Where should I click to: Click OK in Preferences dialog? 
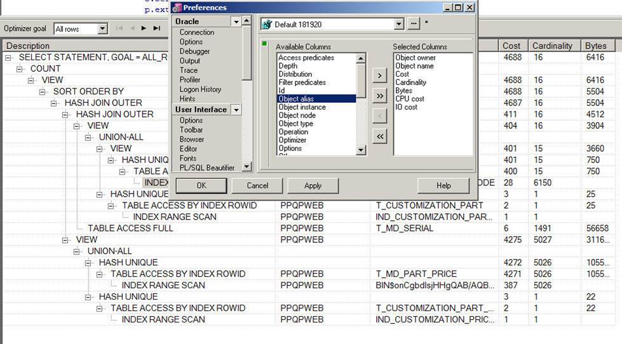201,185
